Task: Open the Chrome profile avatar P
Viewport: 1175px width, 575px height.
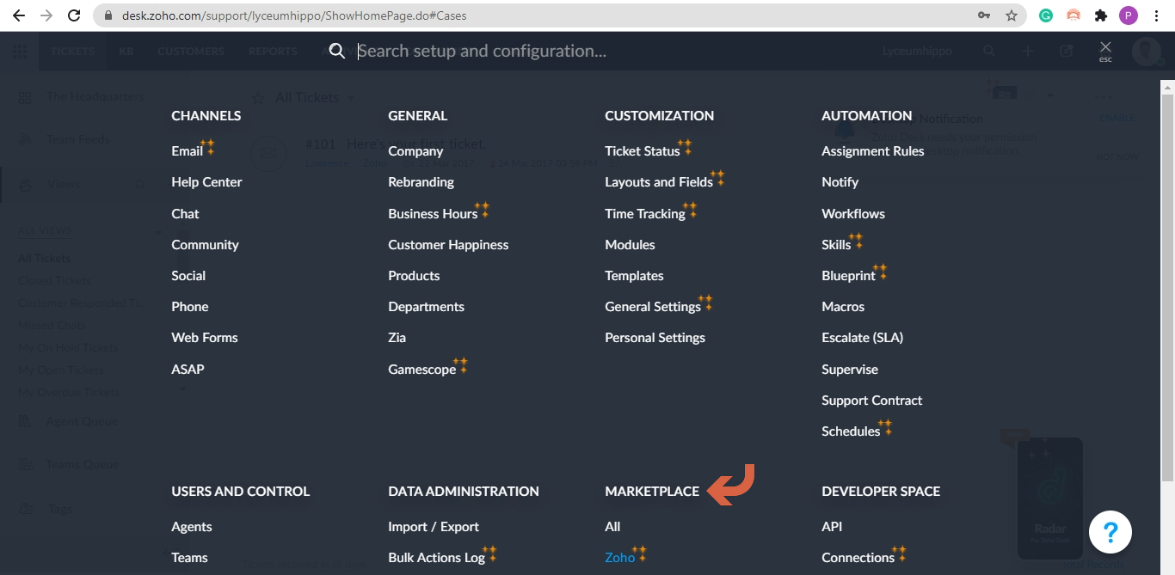Action: [x=1128, y=15]
